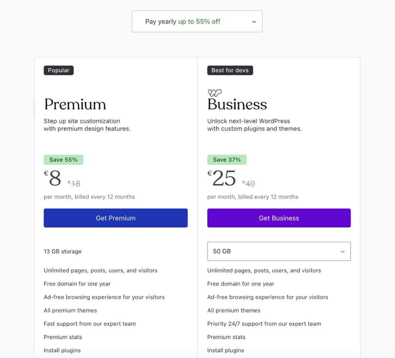Click the Save 55% badge
Viewport: 395px width, 358px height.
(63, 159)
